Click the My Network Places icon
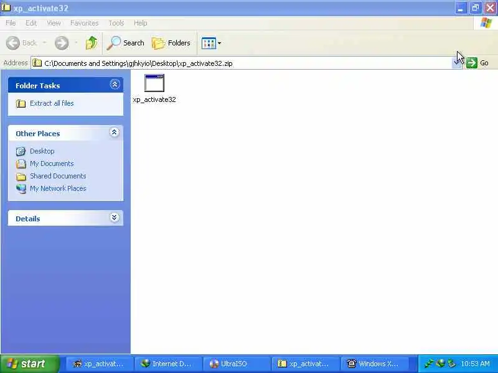 (21, 189)
